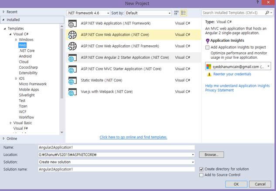The image size is (276, 191).
Task: Uncheck Create directory for solution
Action: pos(201,169)
